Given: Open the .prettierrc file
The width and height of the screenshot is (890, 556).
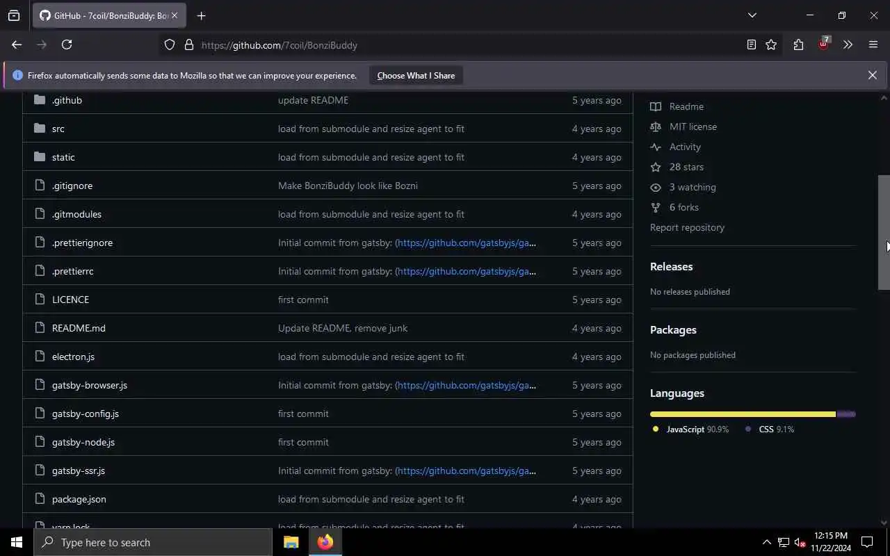Looking at the screenshot, I should pos(72,271).
